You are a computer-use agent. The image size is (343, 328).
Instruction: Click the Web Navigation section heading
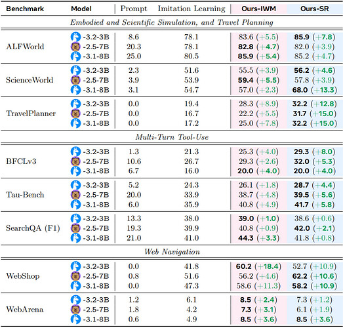[x=172, y=252]
